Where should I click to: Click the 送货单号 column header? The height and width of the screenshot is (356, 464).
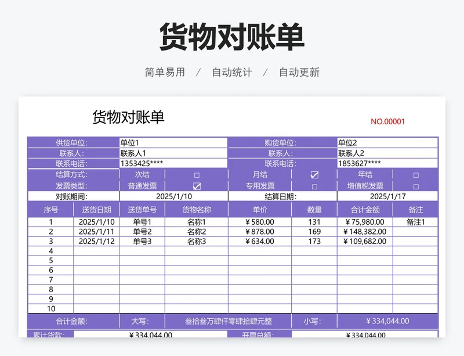tap(142, 210)
